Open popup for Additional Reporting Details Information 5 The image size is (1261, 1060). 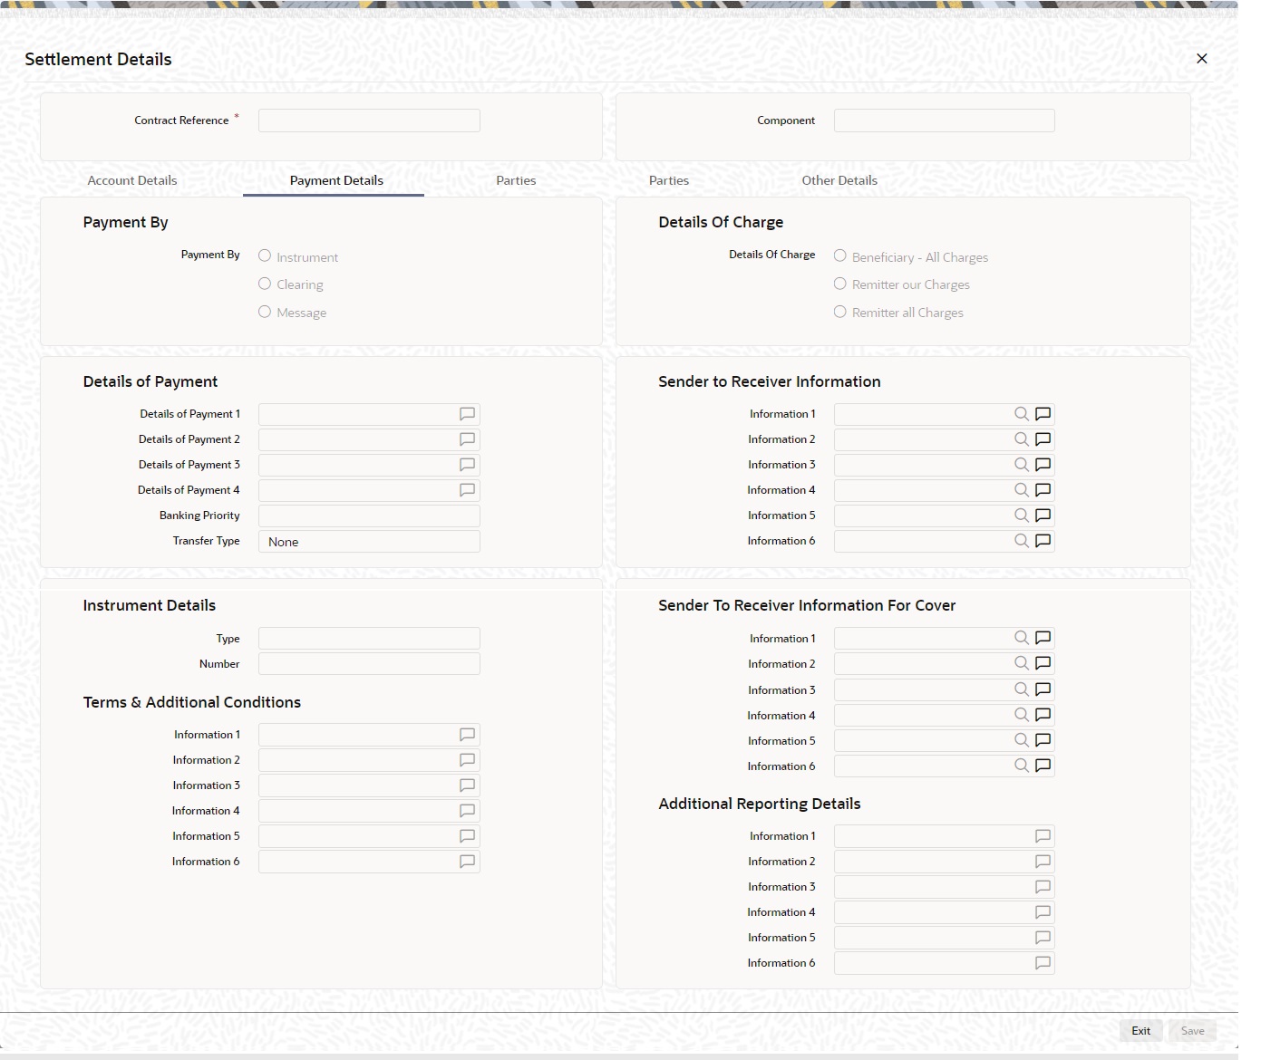1043,938
